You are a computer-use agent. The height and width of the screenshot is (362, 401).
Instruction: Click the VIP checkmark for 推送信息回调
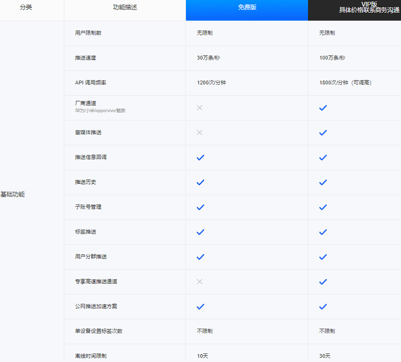pyautogui.click(x=323, y=157)
